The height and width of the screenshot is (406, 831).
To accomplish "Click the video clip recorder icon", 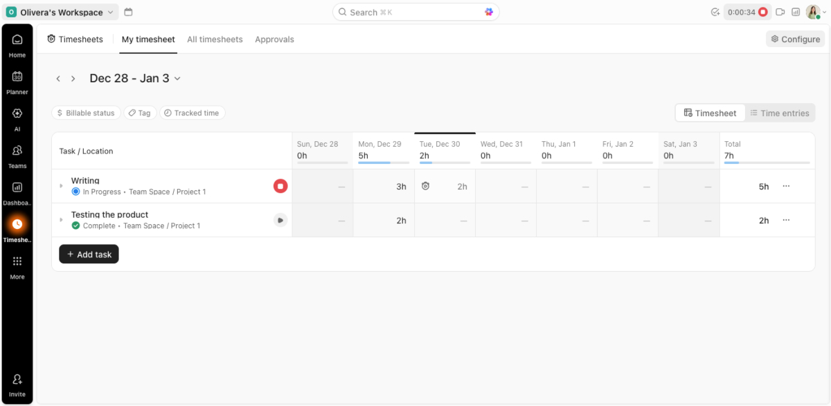I will pyautogui.click(x=780, y=12).
